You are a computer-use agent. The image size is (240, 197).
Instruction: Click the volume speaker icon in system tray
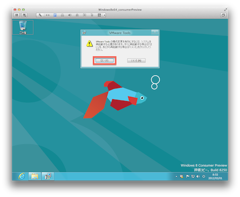tap(198, 177)
